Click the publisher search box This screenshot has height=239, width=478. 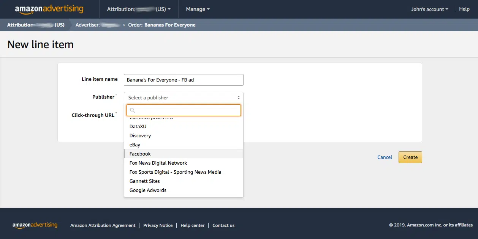184,110
